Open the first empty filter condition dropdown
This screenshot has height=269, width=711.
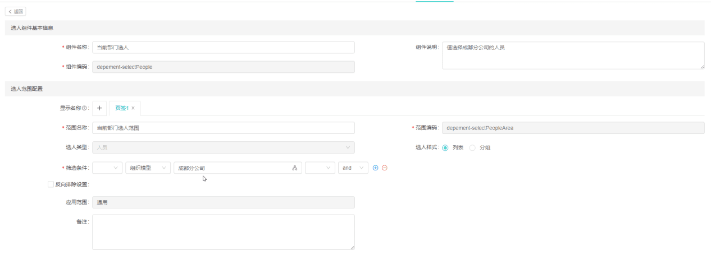click(107, 168)
